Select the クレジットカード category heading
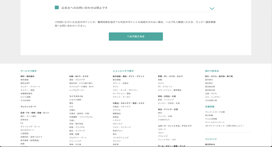 point(28,107)
